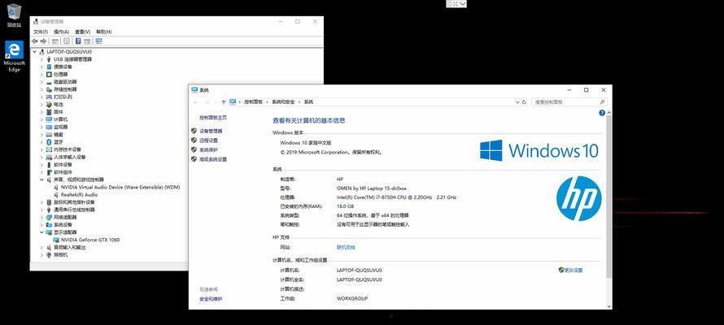Click the 蓝牙 Bluetooth icon in device tree
The width and height of the screenshot is (724, 325).
click(49, 141)
